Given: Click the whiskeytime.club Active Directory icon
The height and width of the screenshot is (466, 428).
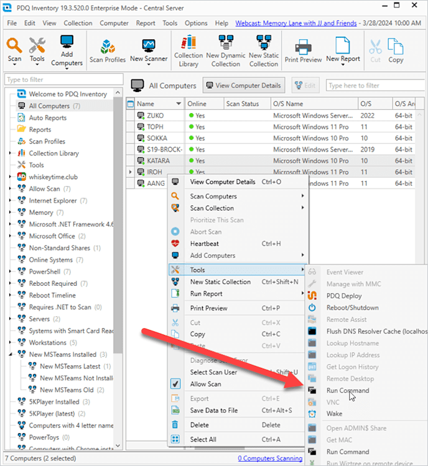Looking at the screenshot, I should (x=21, y=177).
